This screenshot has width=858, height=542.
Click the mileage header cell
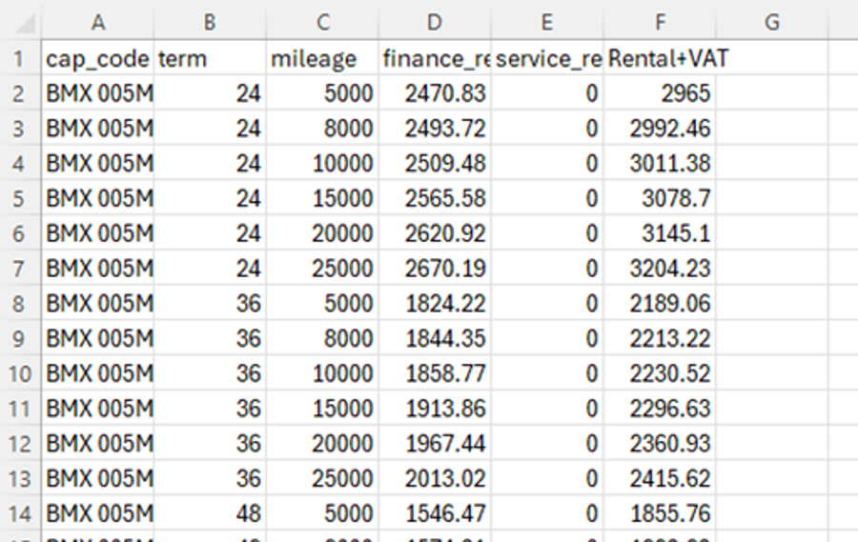pos(320,59)
